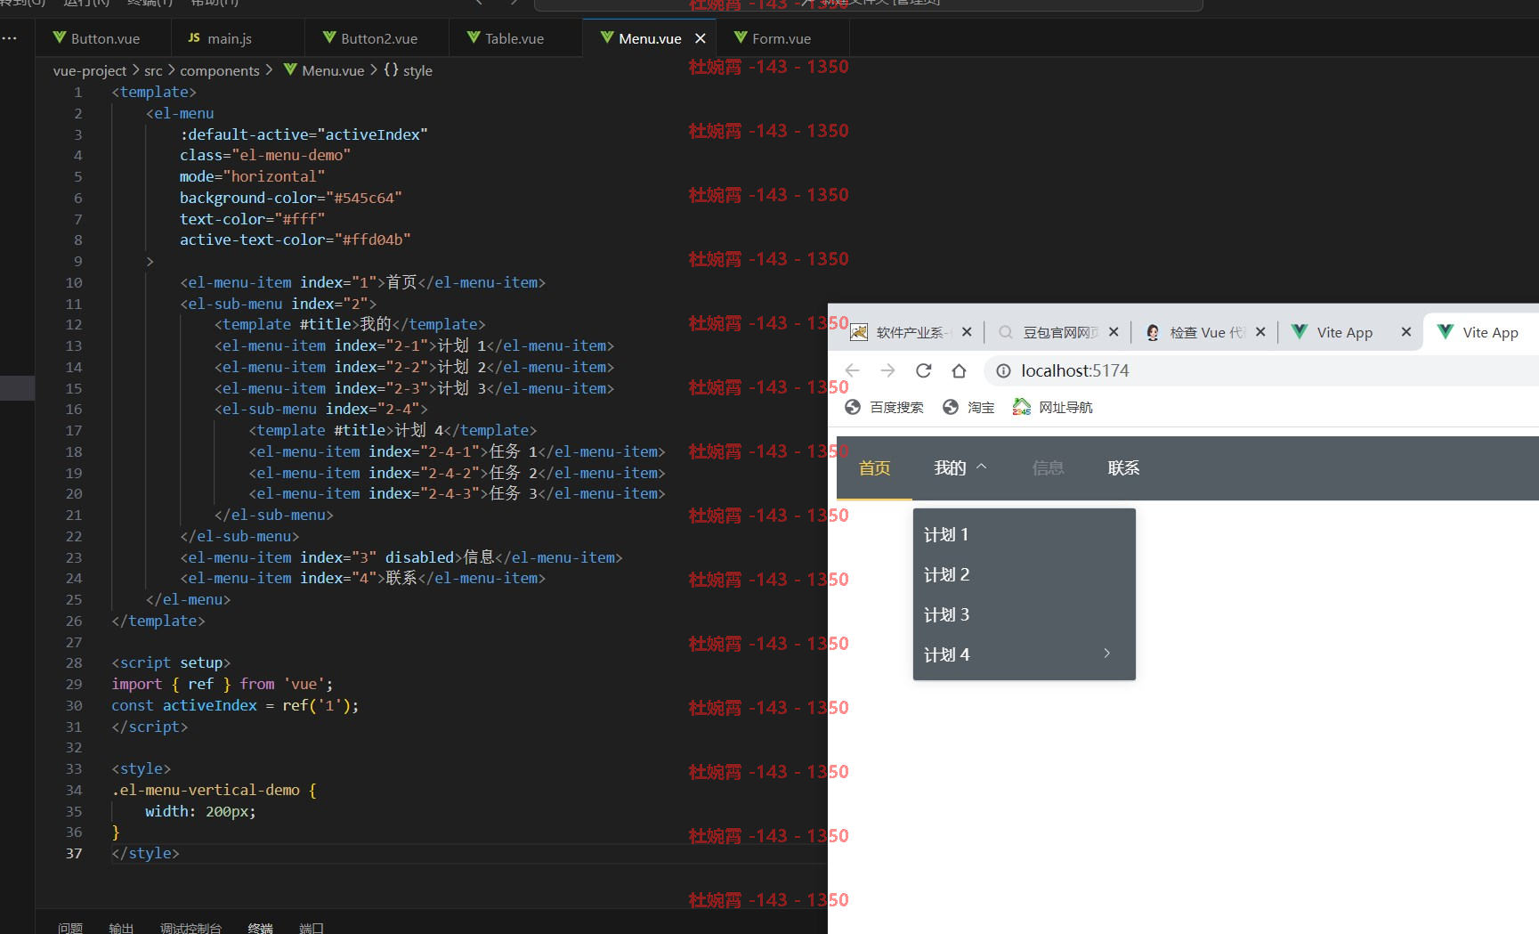Select vue-project in the breadcrumb

click(x=90, y=70)
